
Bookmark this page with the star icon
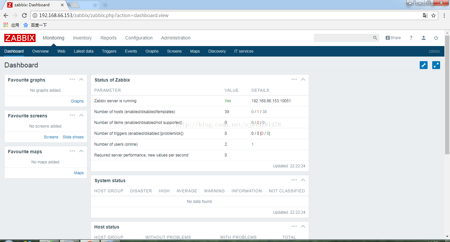pos(434,15)
